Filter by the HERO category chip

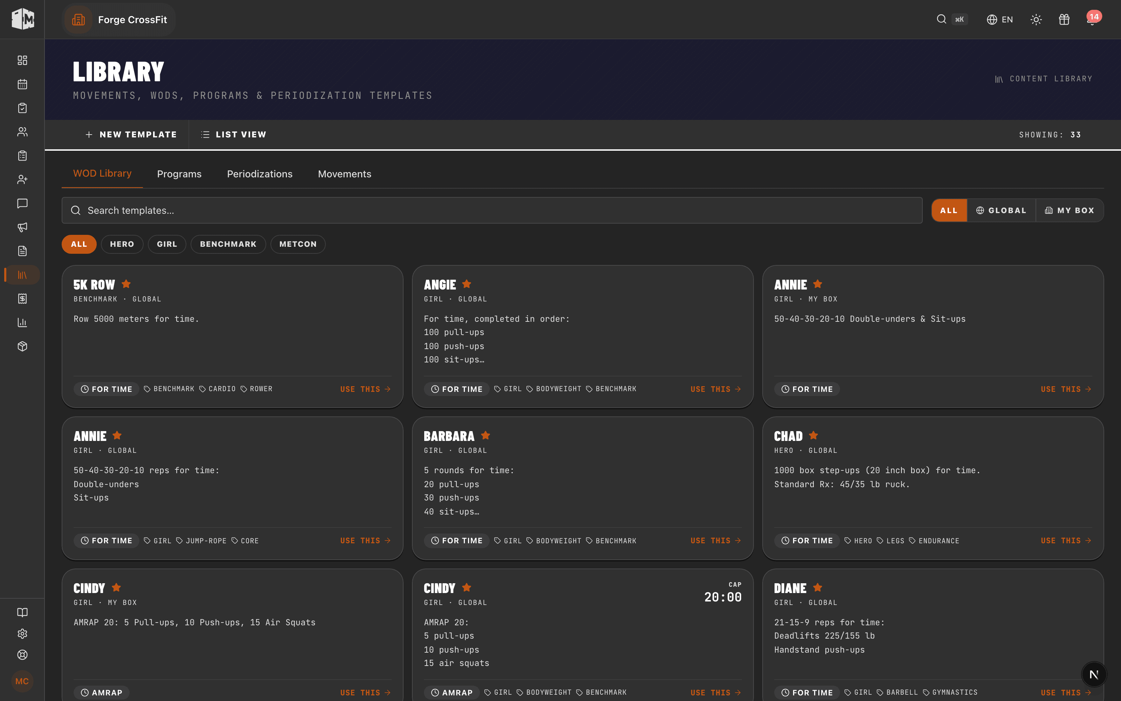coord(122,244)
